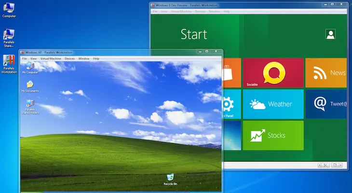The image size is (352, 193).
Task: Expand the dropdown arrow beside the screens icon
Action: click(340, 165)
